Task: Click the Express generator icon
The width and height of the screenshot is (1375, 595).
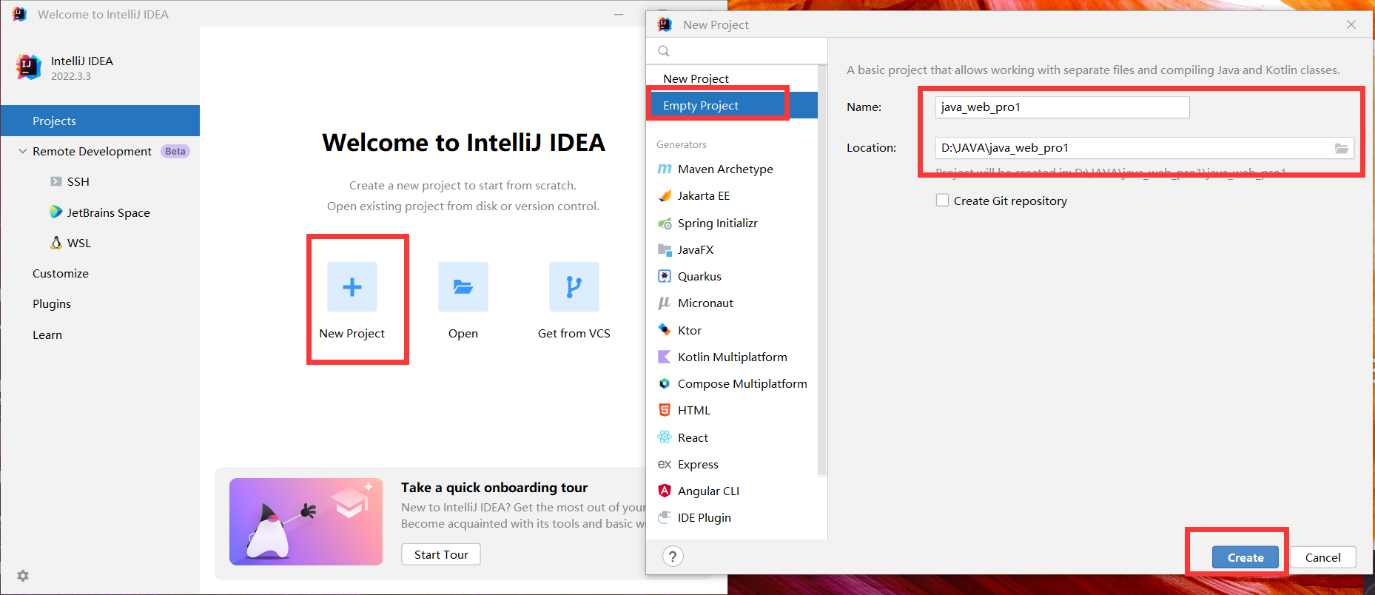Action: (665, 464)
